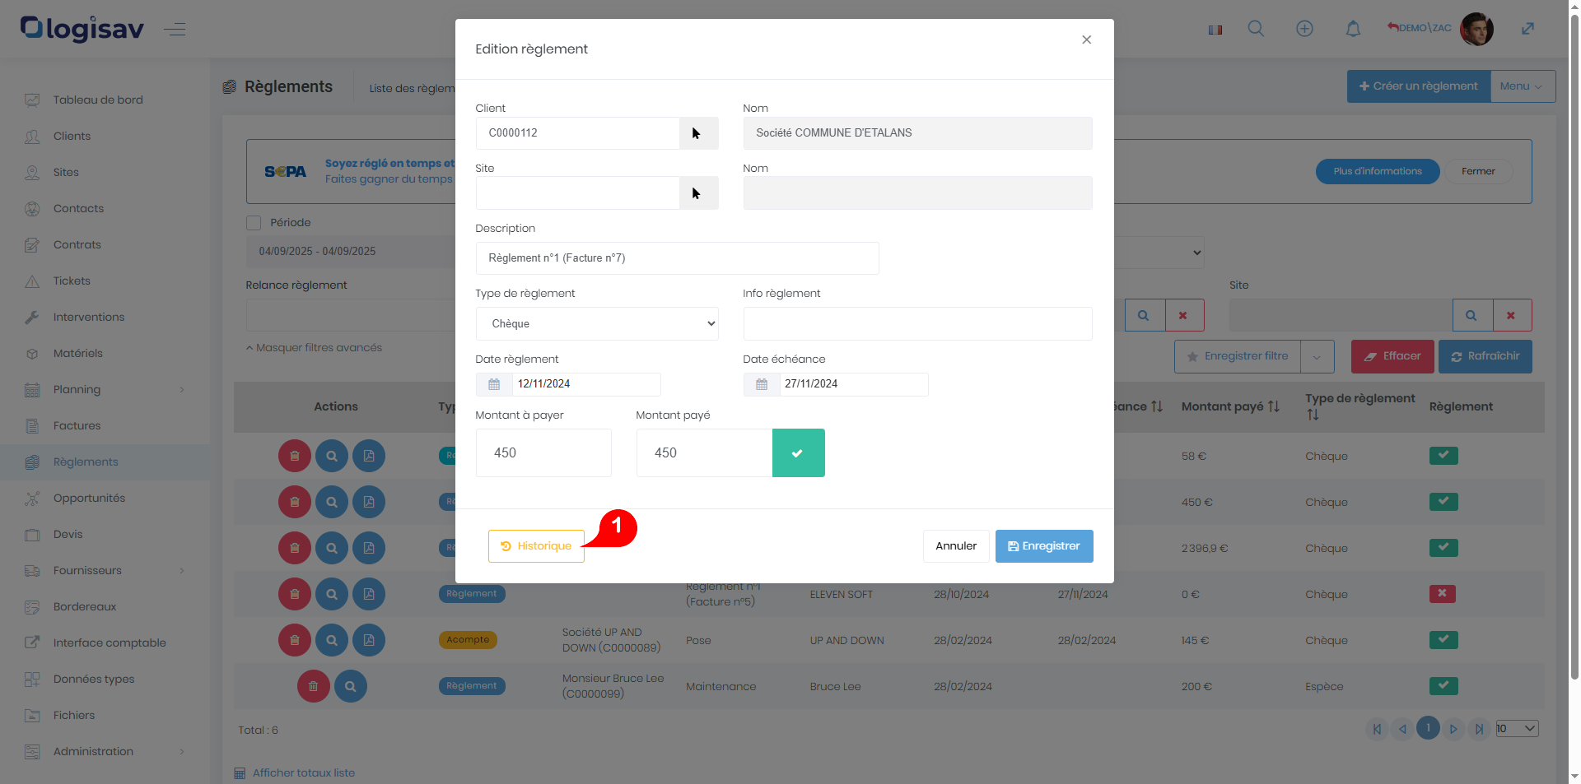Image resolution: width=1581 pixels, height=784 pixels.
Task: Click the green paid checkmark toggle button
Action: 797,452
